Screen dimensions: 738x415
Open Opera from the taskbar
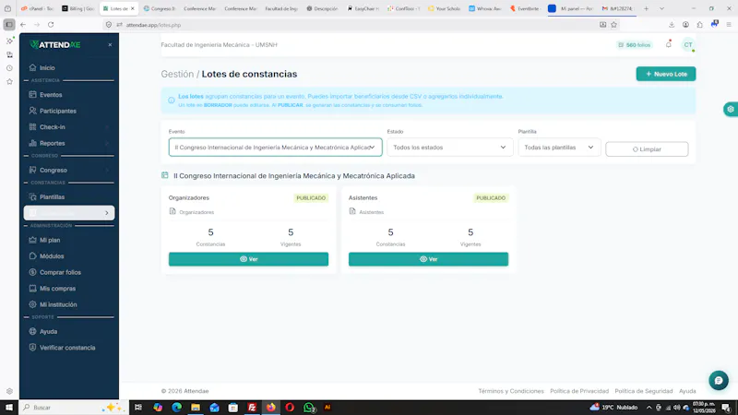point(290,408)
